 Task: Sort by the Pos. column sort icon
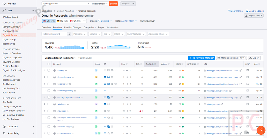127,64
